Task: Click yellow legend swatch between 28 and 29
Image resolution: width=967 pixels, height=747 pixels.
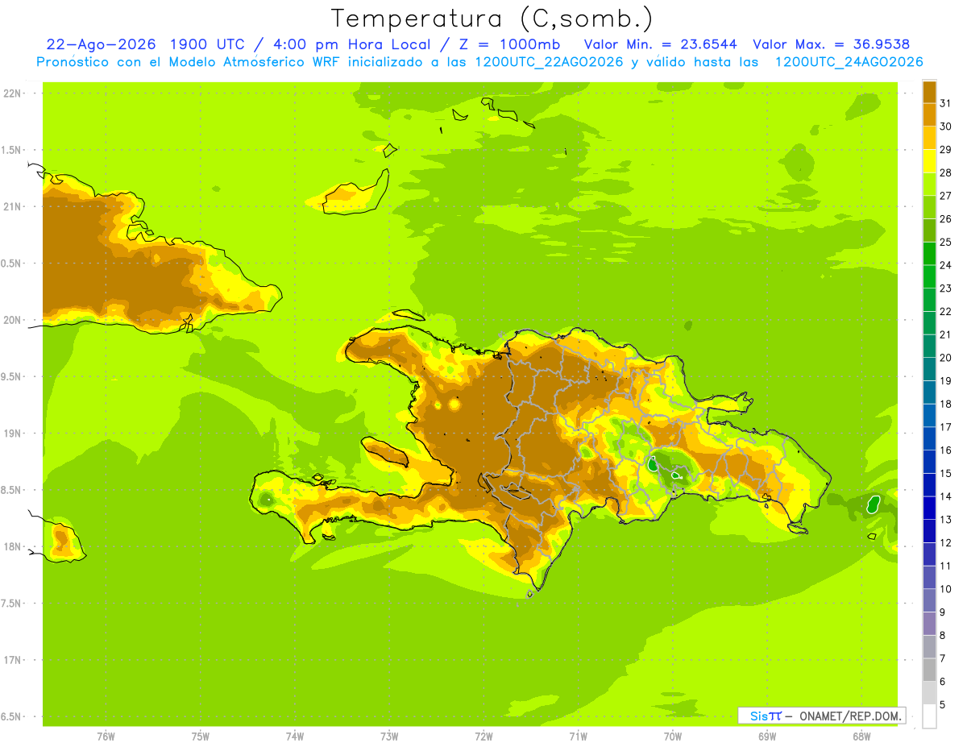Action: 929,161
